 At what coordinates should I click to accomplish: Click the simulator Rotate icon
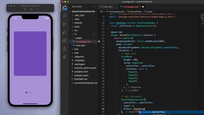tap(37, 10)
